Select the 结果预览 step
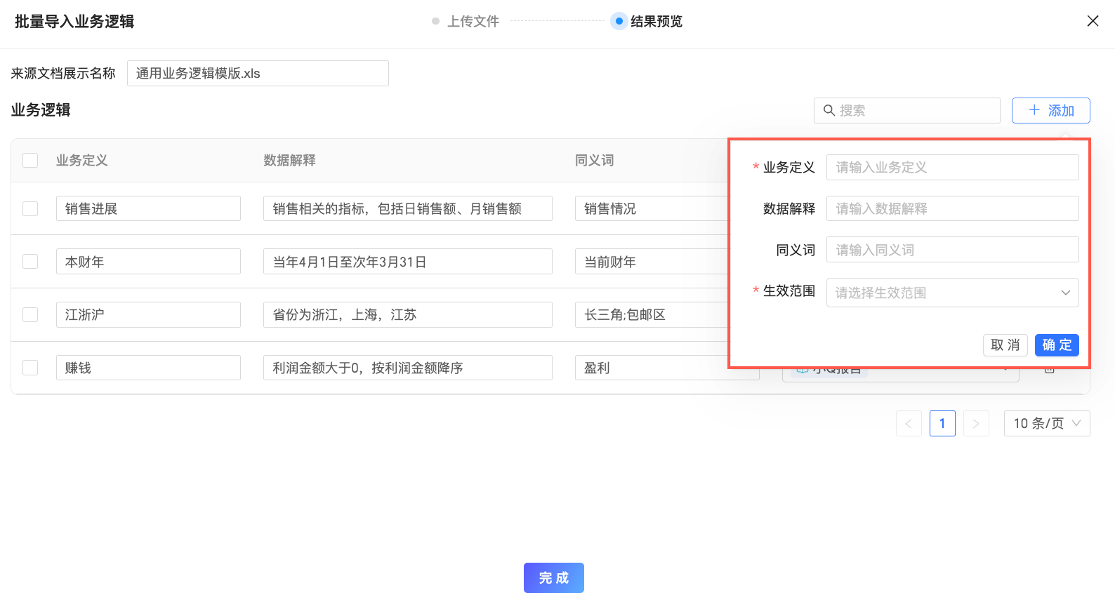This screenshot has width=1115, height=602. [648, 21]
